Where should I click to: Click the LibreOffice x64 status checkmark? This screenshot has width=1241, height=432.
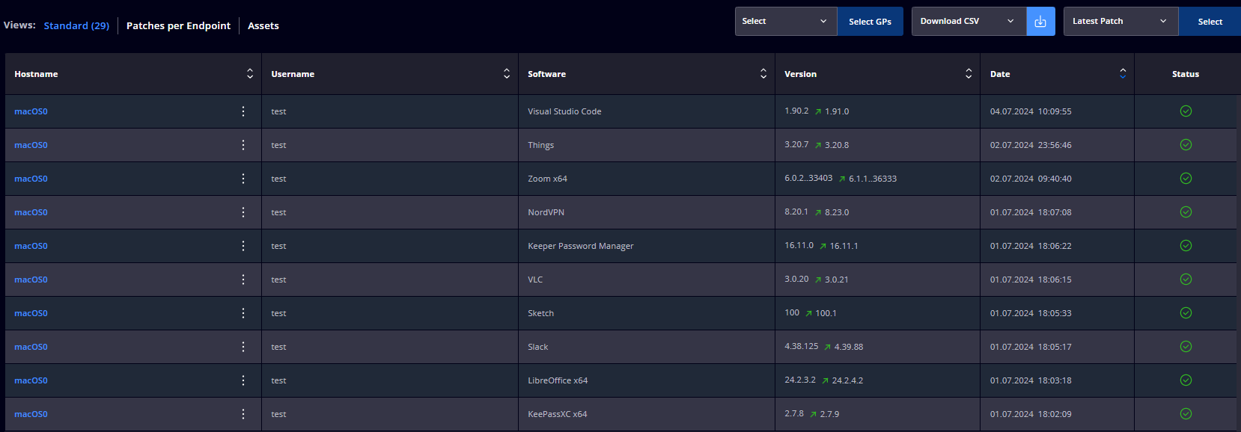coord(1186,380)
